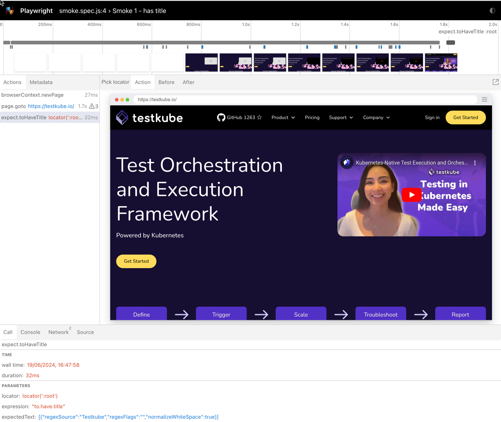
Task: Switch to the Metadata tab
Action: coord(41,82)
